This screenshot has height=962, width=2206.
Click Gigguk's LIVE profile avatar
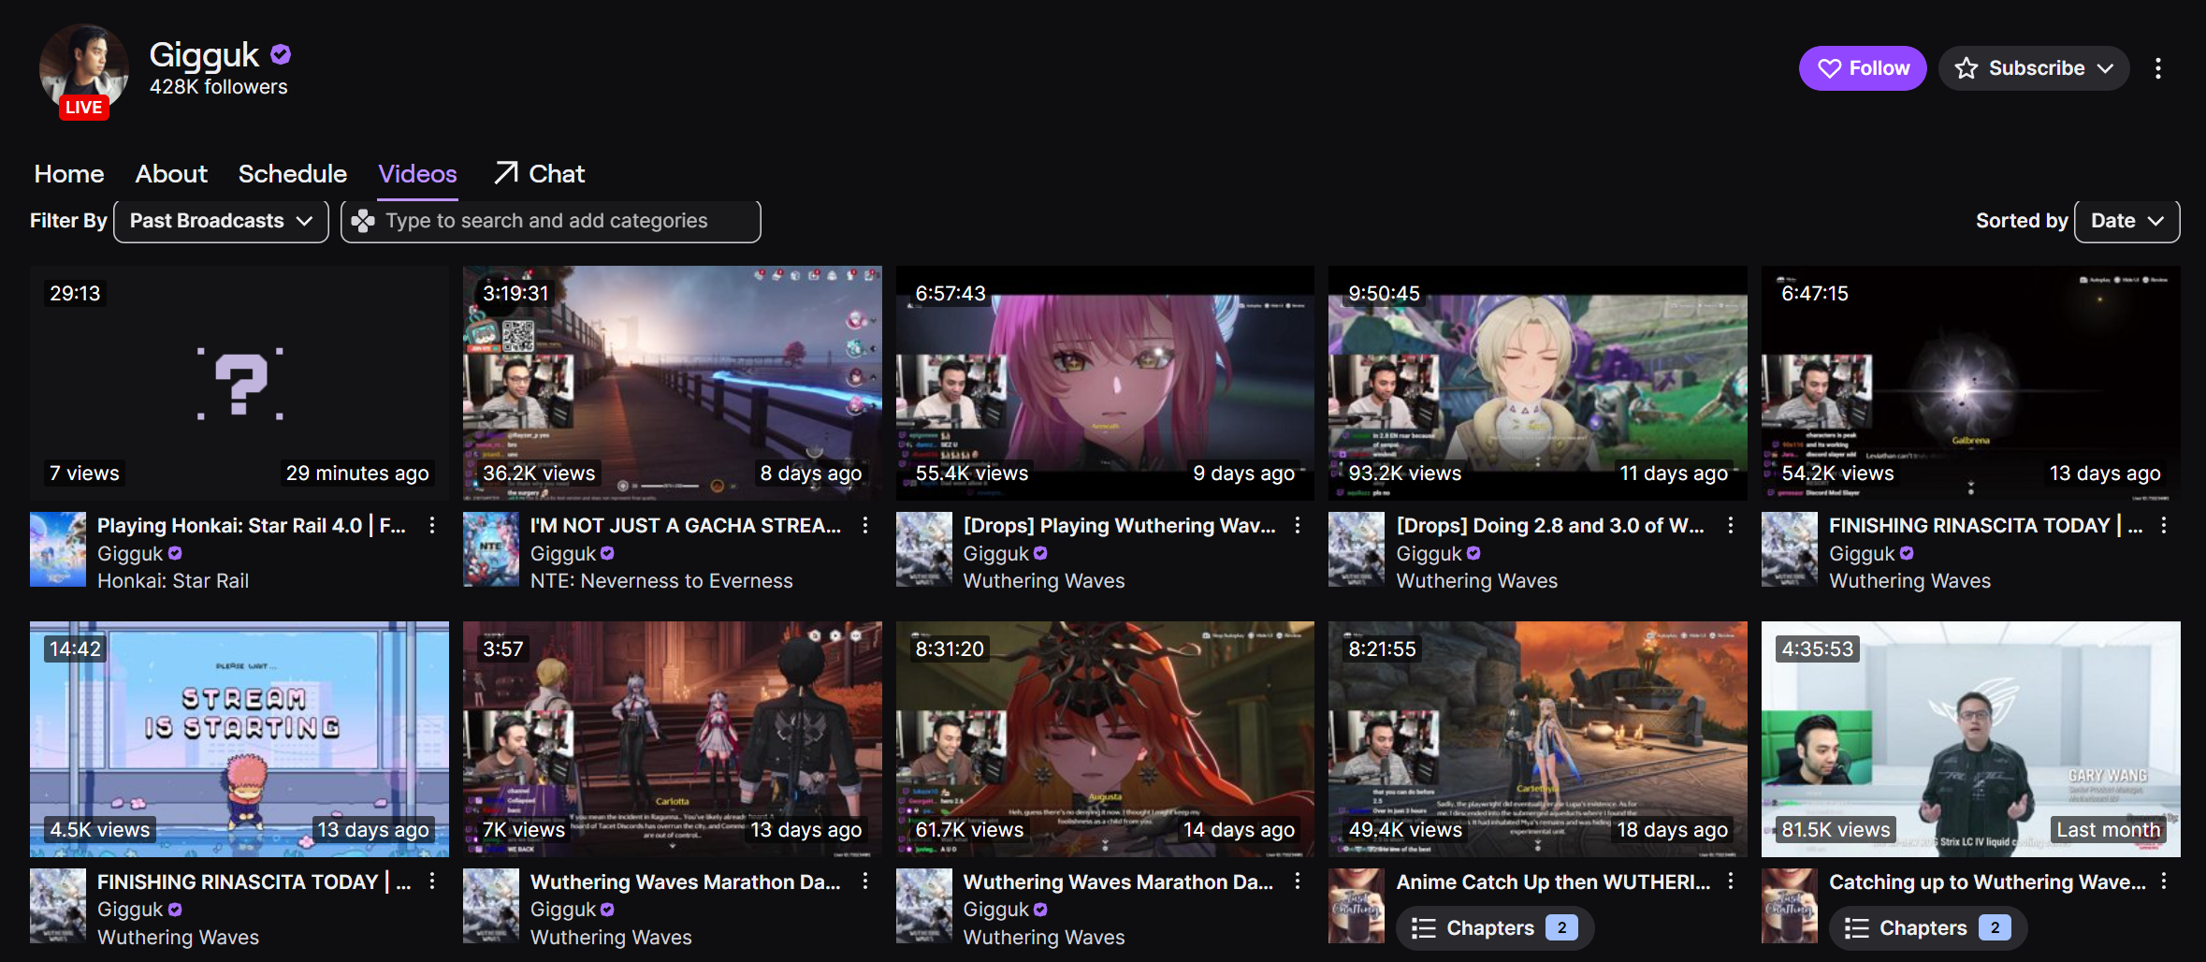84,70
